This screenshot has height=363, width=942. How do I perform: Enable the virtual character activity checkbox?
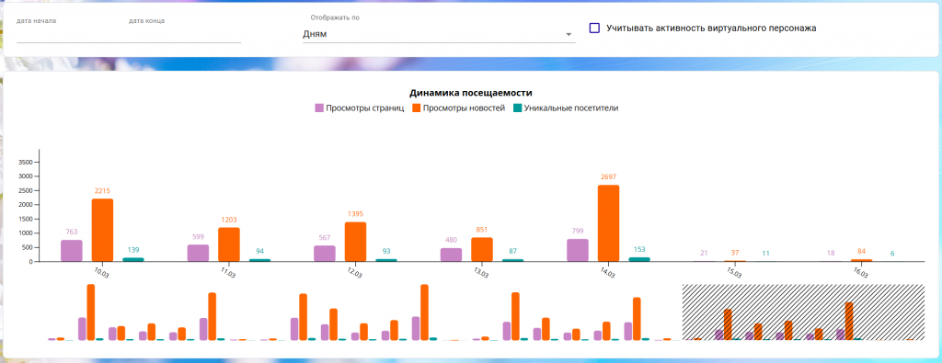pyautogui.click(x=594, y=28)
